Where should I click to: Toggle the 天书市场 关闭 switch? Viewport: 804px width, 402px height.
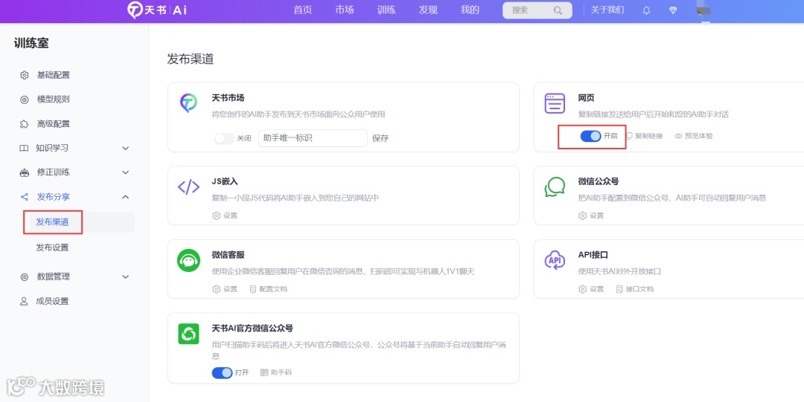tap(224, 138)
